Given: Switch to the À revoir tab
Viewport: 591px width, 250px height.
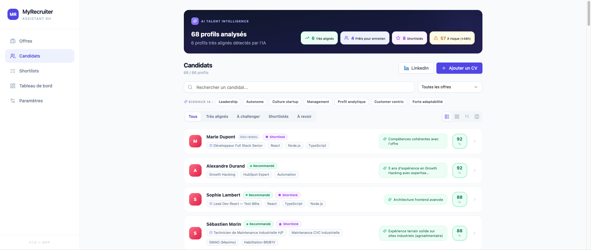Looking at the screenshot, I should pos(304,117).
